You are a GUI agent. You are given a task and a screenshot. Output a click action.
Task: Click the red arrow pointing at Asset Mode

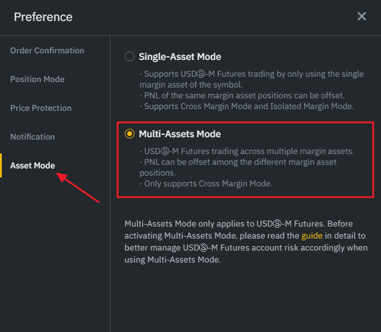pyautogui.click(x=78, y=188)
